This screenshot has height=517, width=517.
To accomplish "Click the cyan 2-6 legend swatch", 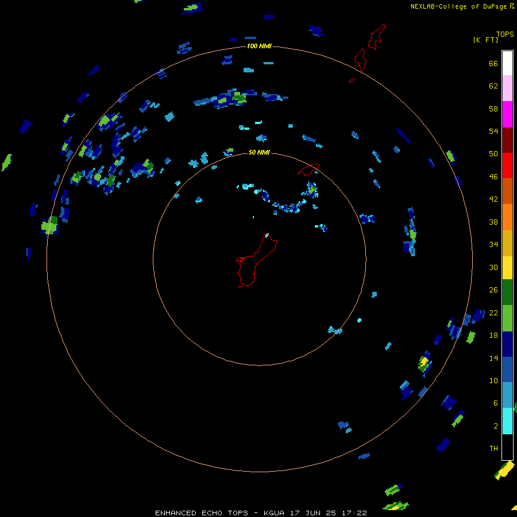I will point(507,421).
